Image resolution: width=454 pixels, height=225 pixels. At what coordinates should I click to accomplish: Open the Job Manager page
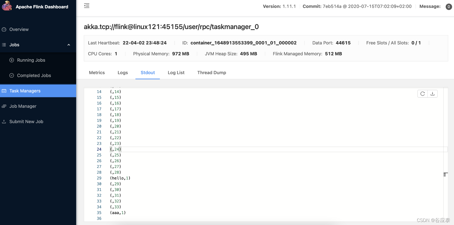coord(38,106)
